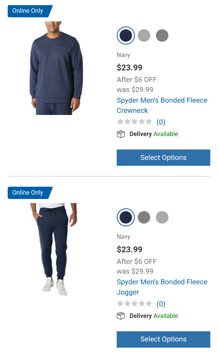Click delivery box icon for Jogger
218x354 pixels.
coord(121,316)
